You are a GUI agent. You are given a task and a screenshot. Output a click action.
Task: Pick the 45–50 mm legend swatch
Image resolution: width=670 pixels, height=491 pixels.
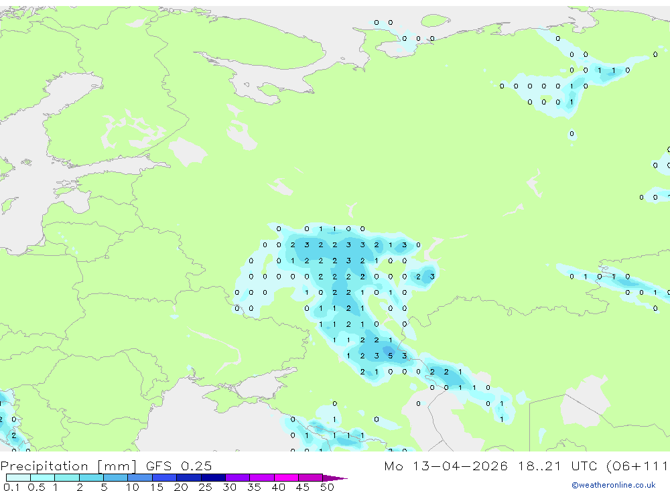click(x=311, y=478)
